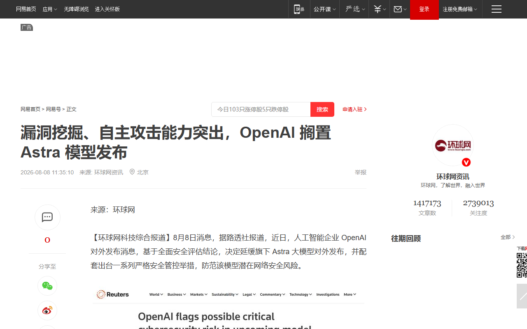
Task: Click 申请入驻 link
Action: coord(354,109)
